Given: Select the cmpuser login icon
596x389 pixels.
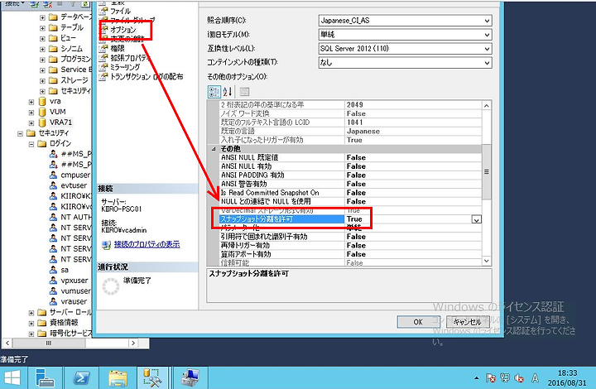Looking at the screenshot, I should point(53,175).
